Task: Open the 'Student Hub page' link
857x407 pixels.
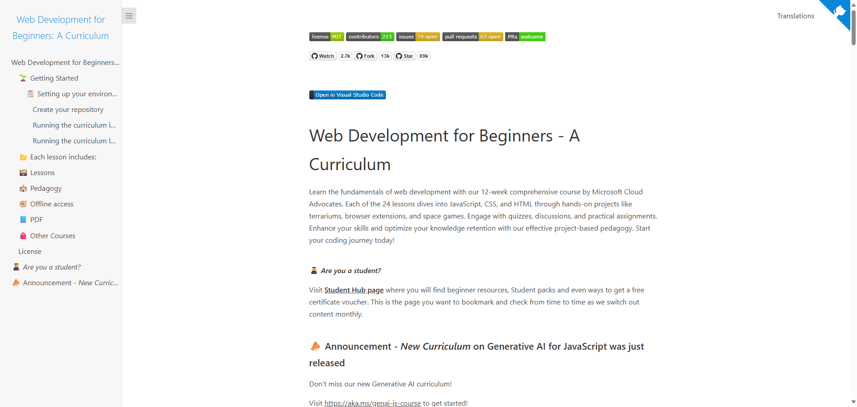Action: tap(353, 290)
